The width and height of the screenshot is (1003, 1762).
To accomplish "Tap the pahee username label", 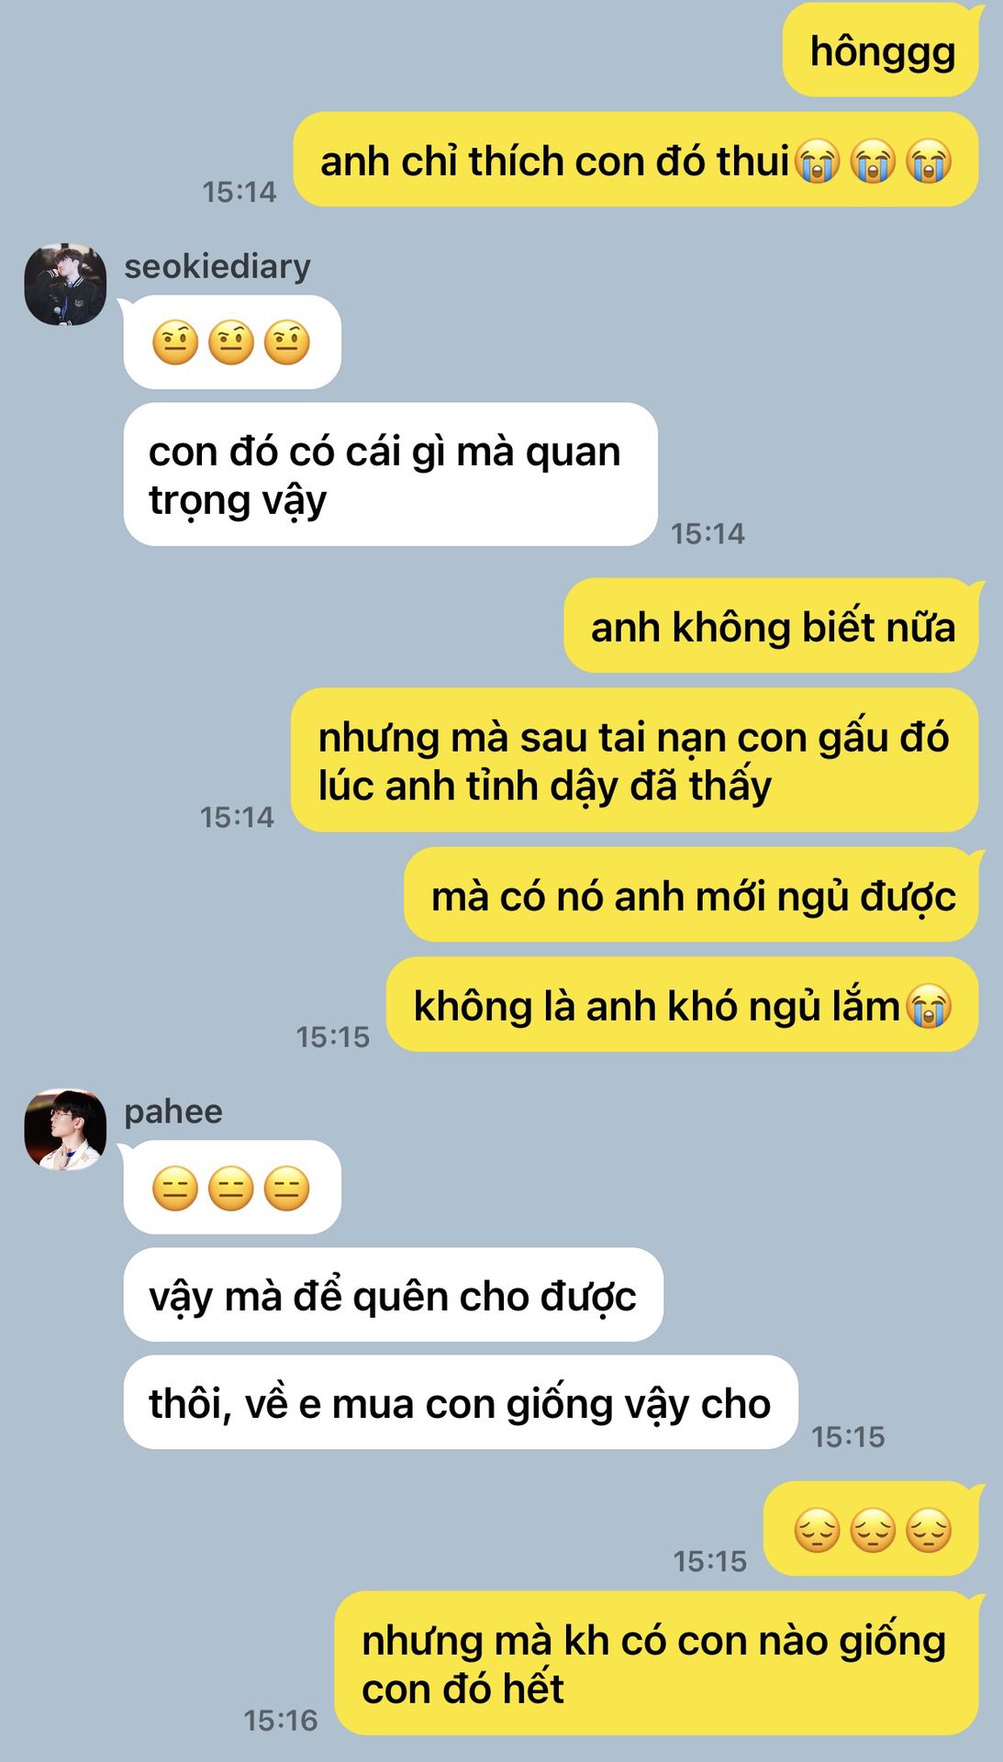I will [x=173, y=1111].
